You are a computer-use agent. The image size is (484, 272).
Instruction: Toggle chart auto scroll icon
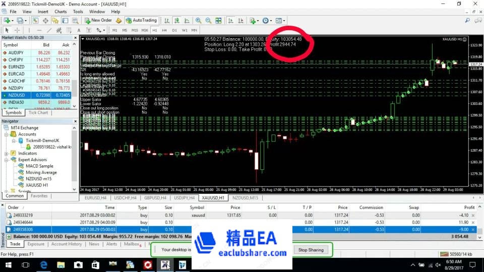(x=230, y=20)
